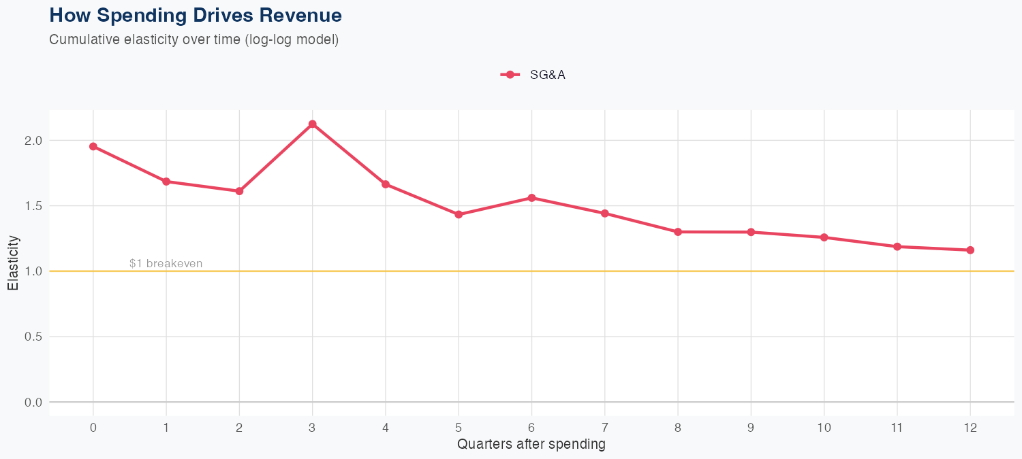
Task: Click the data point at quarter 7
Action: click(605, 214)
